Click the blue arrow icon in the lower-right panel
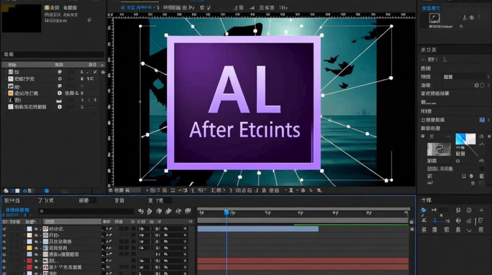The image size is (492, 275). pos(424,210)
